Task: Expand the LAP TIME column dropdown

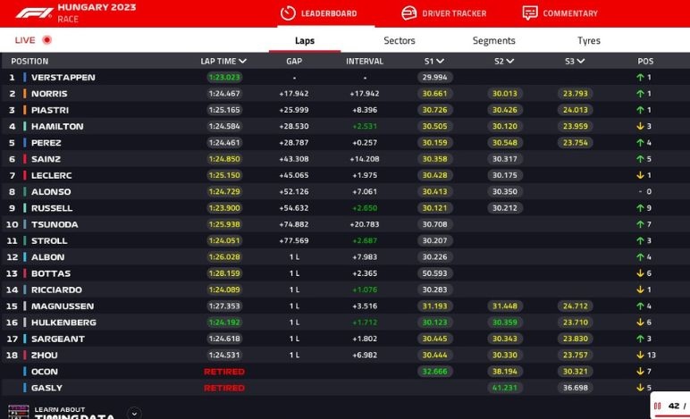Action: click(x=242, y=62)
